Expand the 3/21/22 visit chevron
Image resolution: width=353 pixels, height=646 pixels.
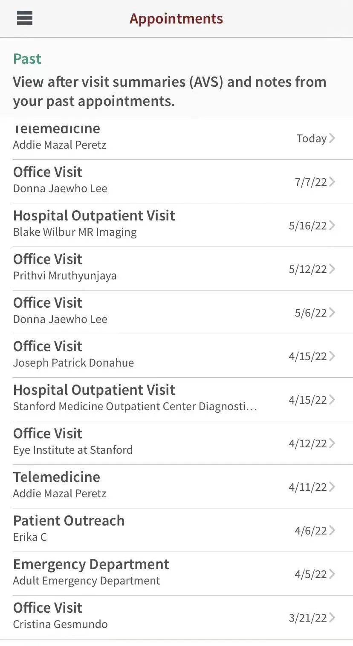332,618
